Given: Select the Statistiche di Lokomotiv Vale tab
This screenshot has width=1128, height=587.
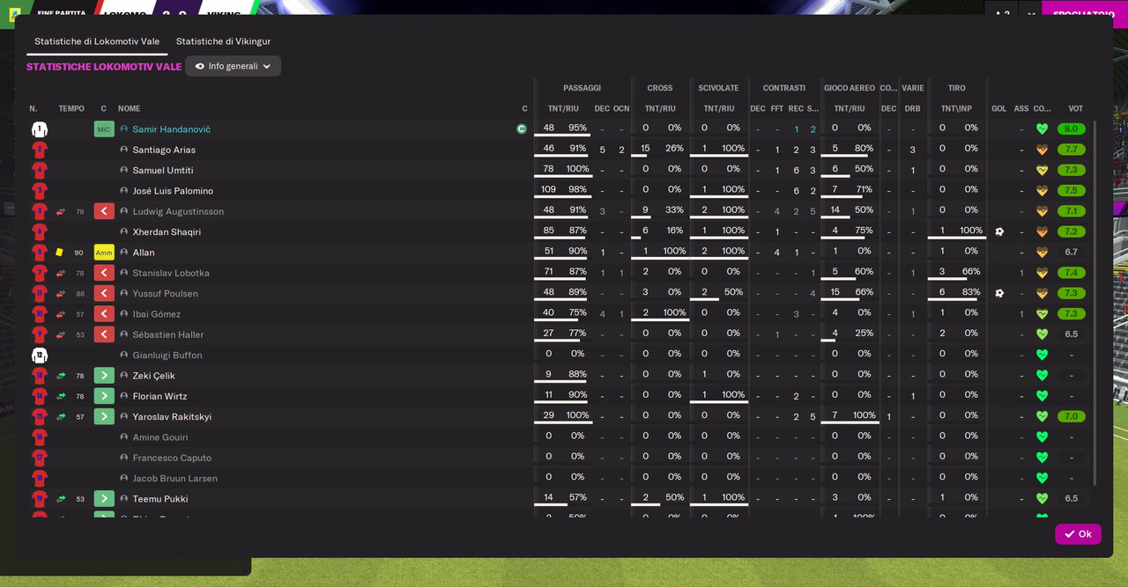Looking at the screenshot, I should [x=97, y=41].
